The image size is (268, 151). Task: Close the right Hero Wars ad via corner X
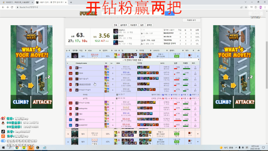click(x=254, y=27)
